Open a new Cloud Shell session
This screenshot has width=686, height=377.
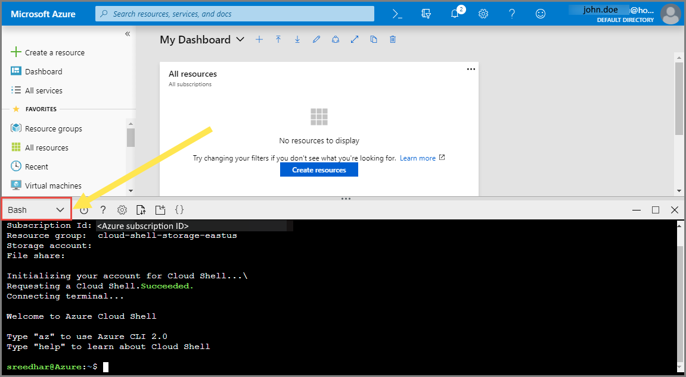160,210
